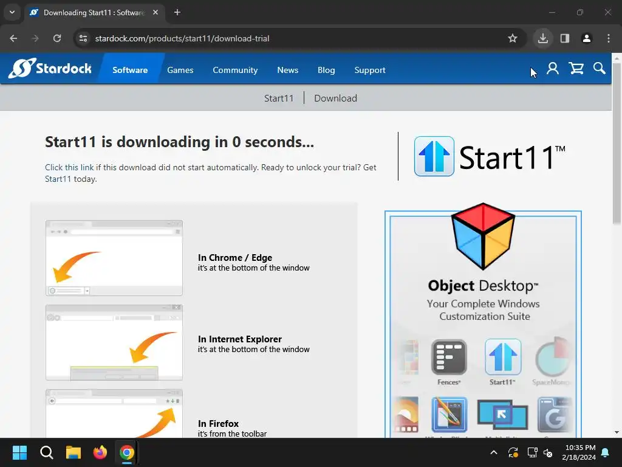Close the Downloading Start11 tab

155,12
